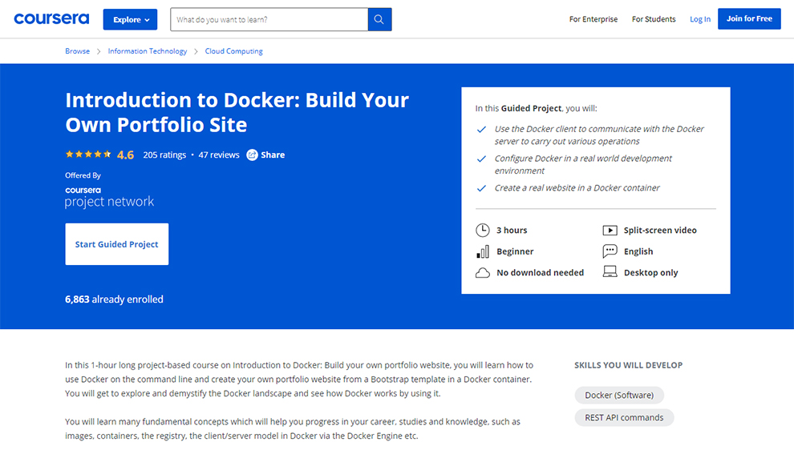794x450 pixels.
Task: Click the 'Skills You Will Develop' heading
Action: coord(628,365)
